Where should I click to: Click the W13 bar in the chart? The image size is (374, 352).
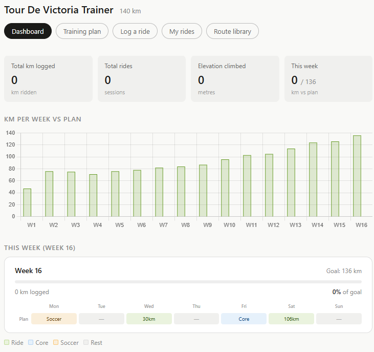click(x=291, y=183)
